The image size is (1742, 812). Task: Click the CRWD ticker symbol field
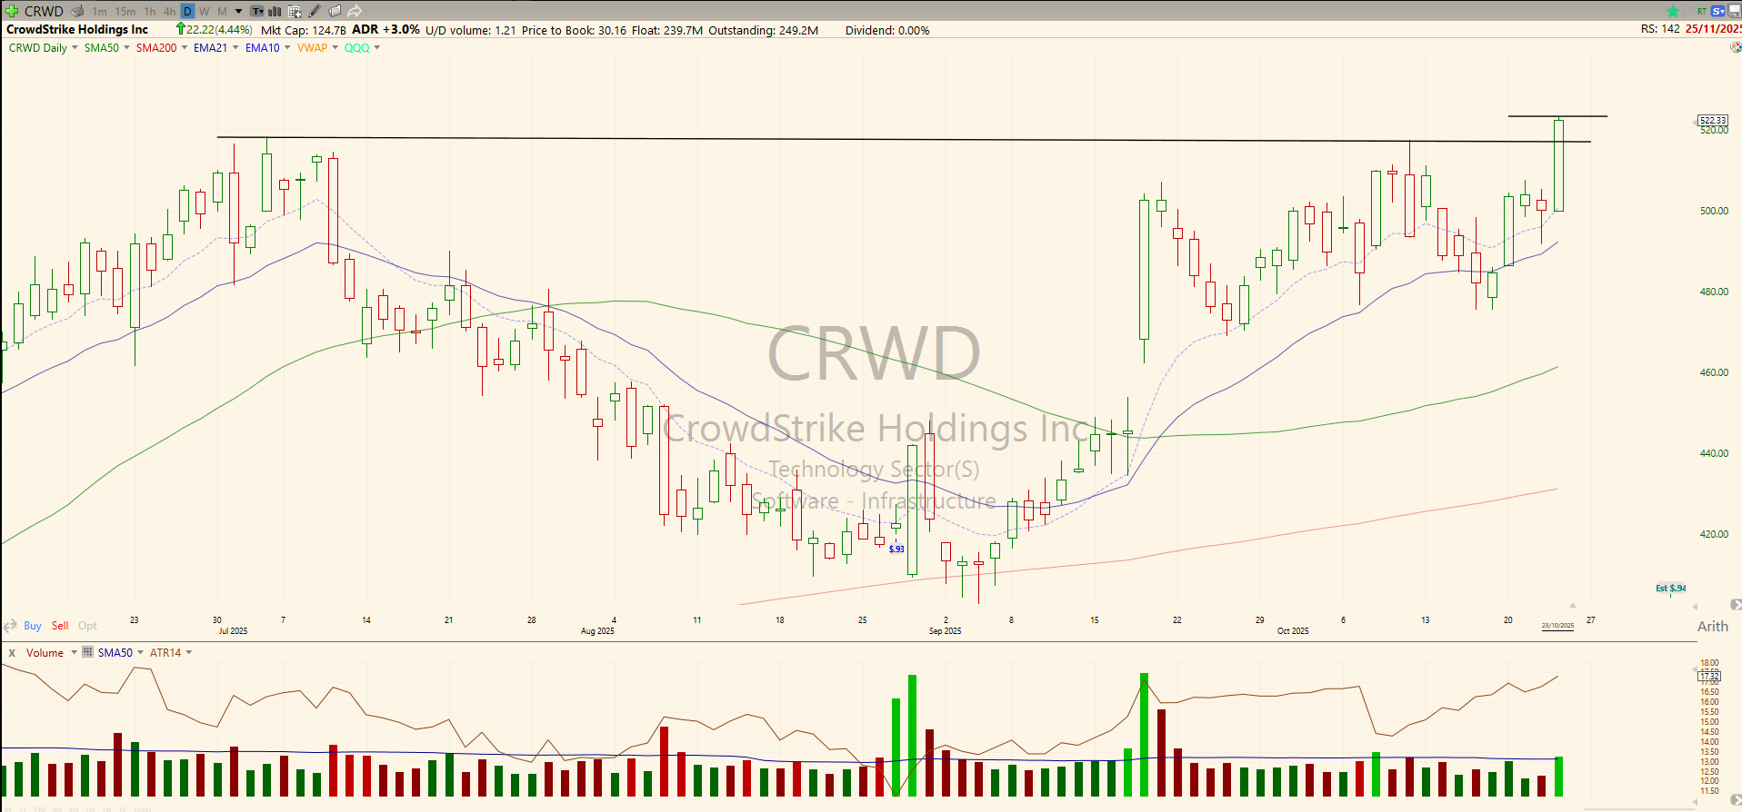point(44,11)
